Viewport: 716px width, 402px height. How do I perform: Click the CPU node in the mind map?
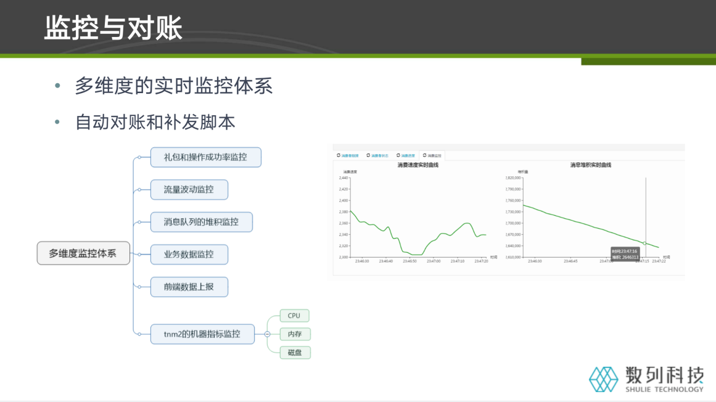point(294,315)
